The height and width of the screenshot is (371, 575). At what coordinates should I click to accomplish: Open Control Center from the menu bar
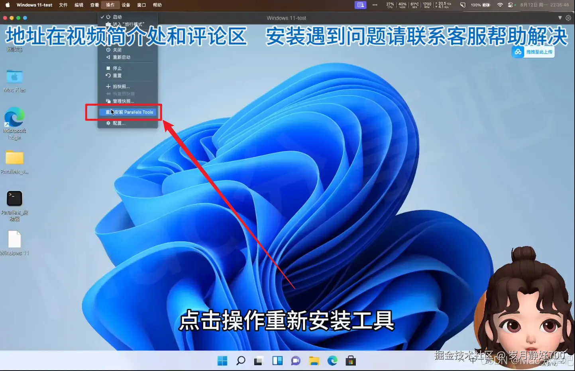[510, 5]
